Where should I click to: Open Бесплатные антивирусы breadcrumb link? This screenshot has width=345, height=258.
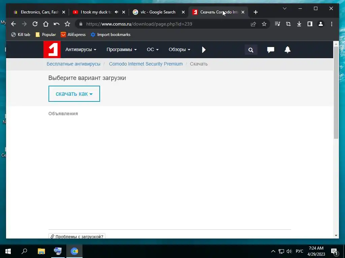tap(73, 64)
